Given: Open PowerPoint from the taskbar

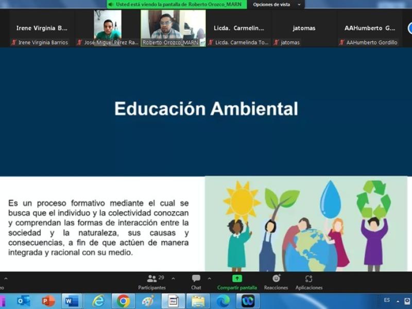Looking at the screenshot, I should point(48,301).
